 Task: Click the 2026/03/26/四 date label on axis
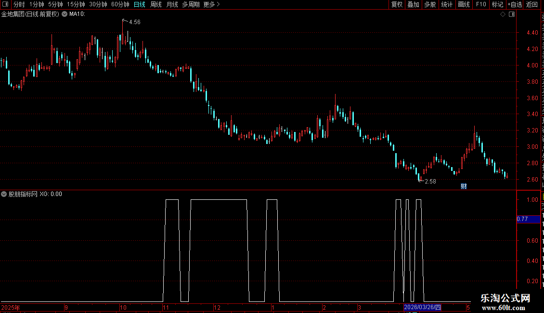click(422, 307)
